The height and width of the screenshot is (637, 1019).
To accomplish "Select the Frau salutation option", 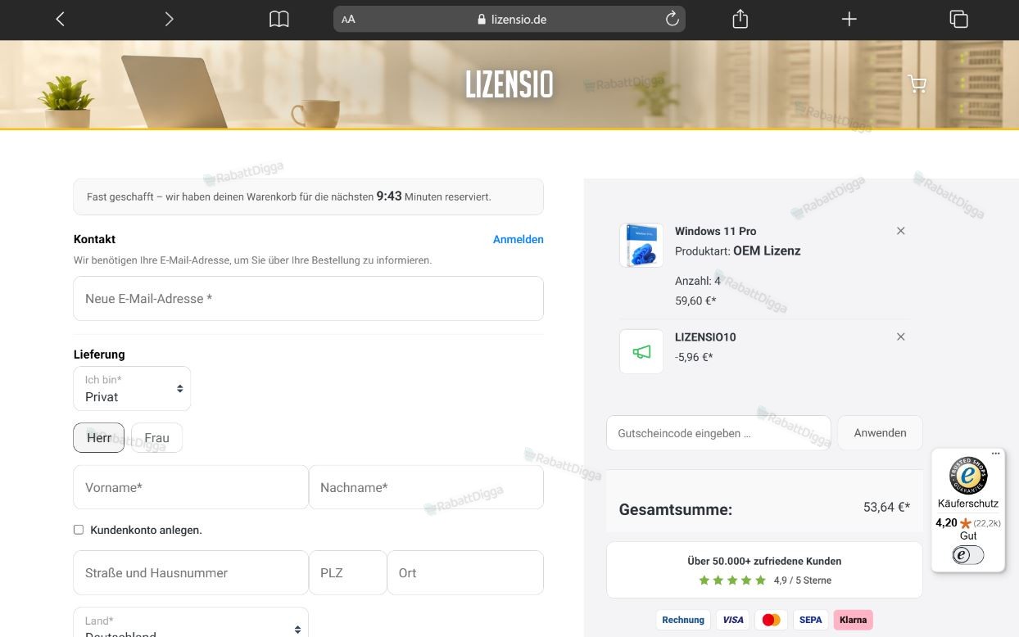I will pyautogui.click(x=156, y=438).
